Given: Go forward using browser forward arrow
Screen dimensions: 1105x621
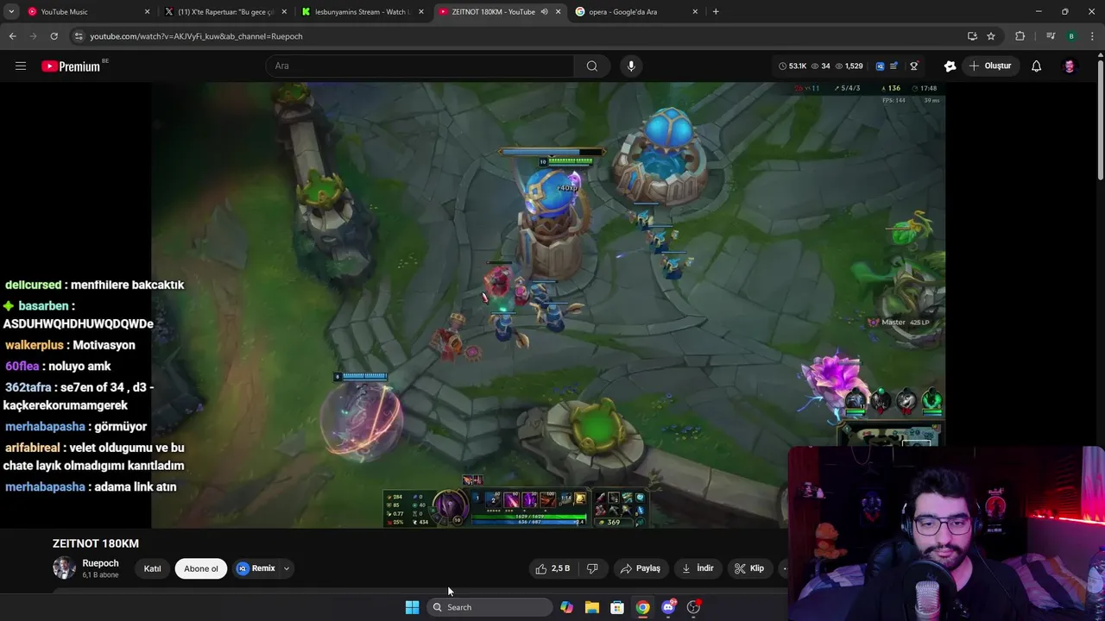Looking at the screenshot, I should click(33, 36).
